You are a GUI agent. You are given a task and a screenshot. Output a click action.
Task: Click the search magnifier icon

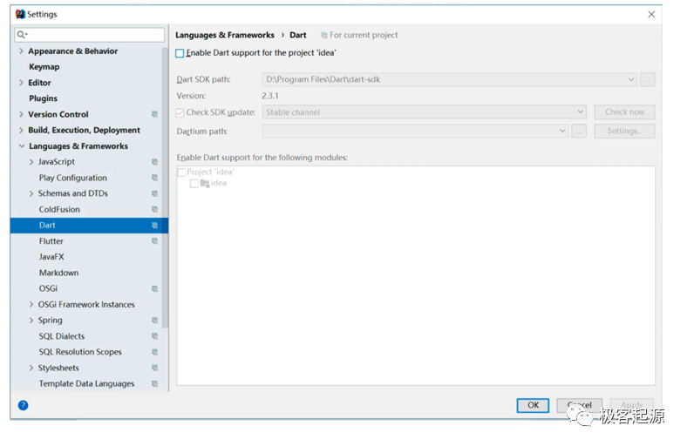point(22,35)
